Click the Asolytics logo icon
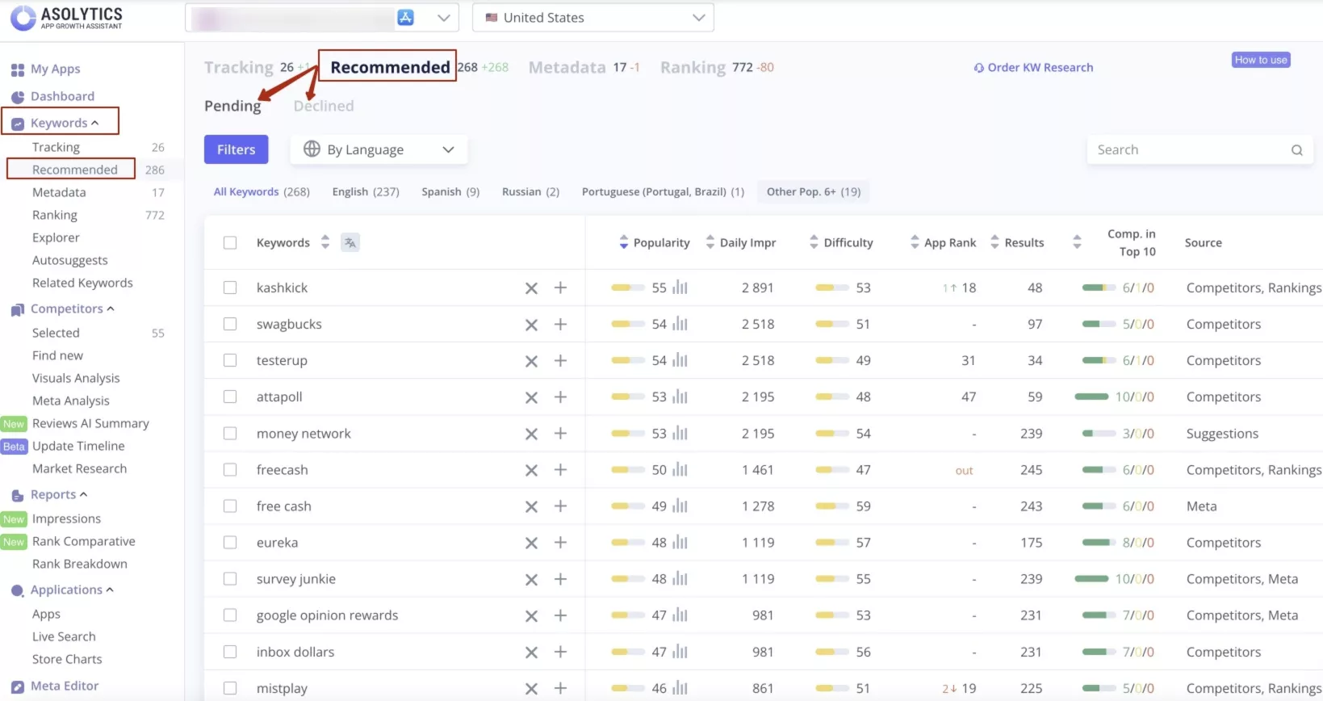Screen dimensions: 1323x701 point(23,18)
